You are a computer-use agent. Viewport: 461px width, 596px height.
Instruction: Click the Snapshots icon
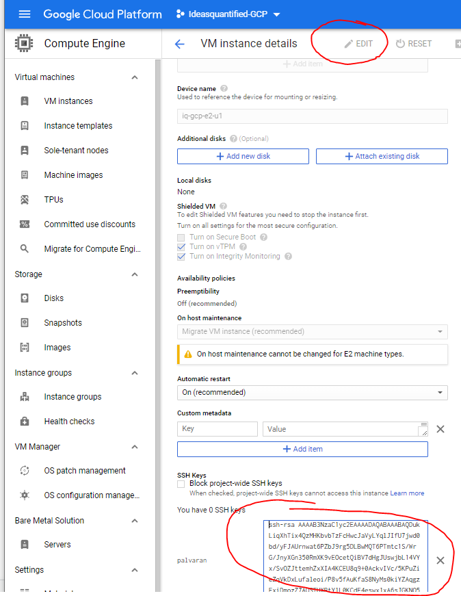(x=25, y=323)
